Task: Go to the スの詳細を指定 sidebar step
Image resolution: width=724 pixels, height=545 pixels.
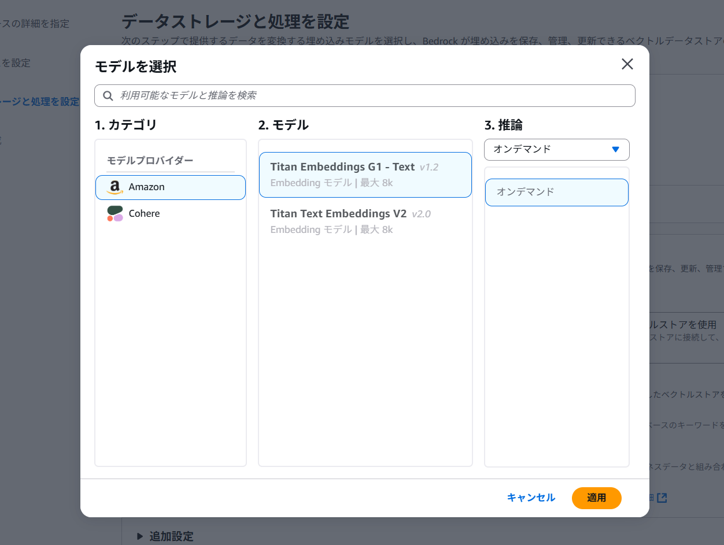Action: point(35,24)
